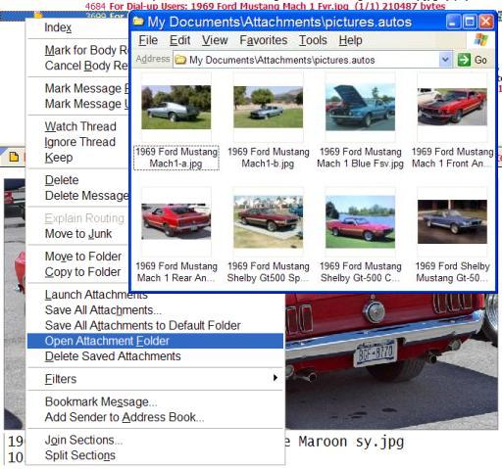Image resolution: width=502 pixels, height=469 pixels.
Task: Click filename label Mach1-b.jpg
Action: point(269,158)
